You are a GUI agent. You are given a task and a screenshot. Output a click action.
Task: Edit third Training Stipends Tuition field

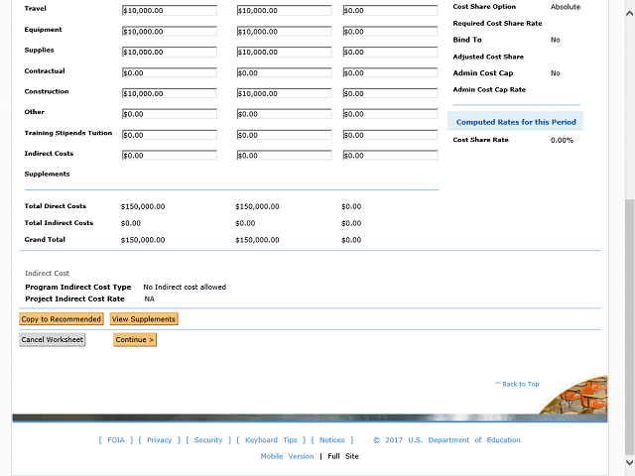[390, 135]
